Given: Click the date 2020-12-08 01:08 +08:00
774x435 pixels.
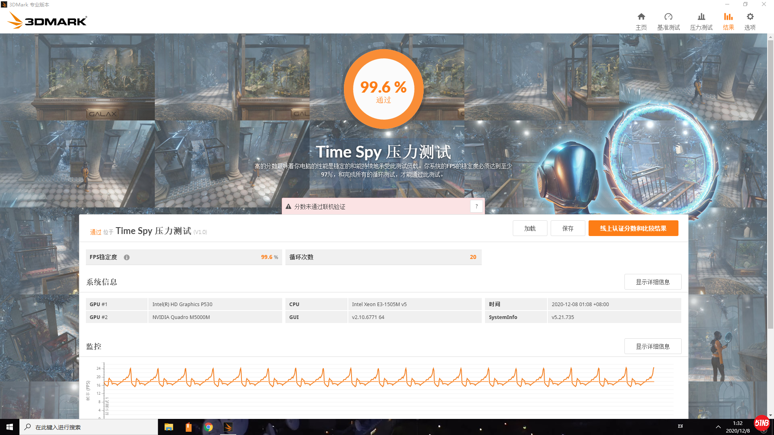Looking at the screenshot, I should 580,304.
